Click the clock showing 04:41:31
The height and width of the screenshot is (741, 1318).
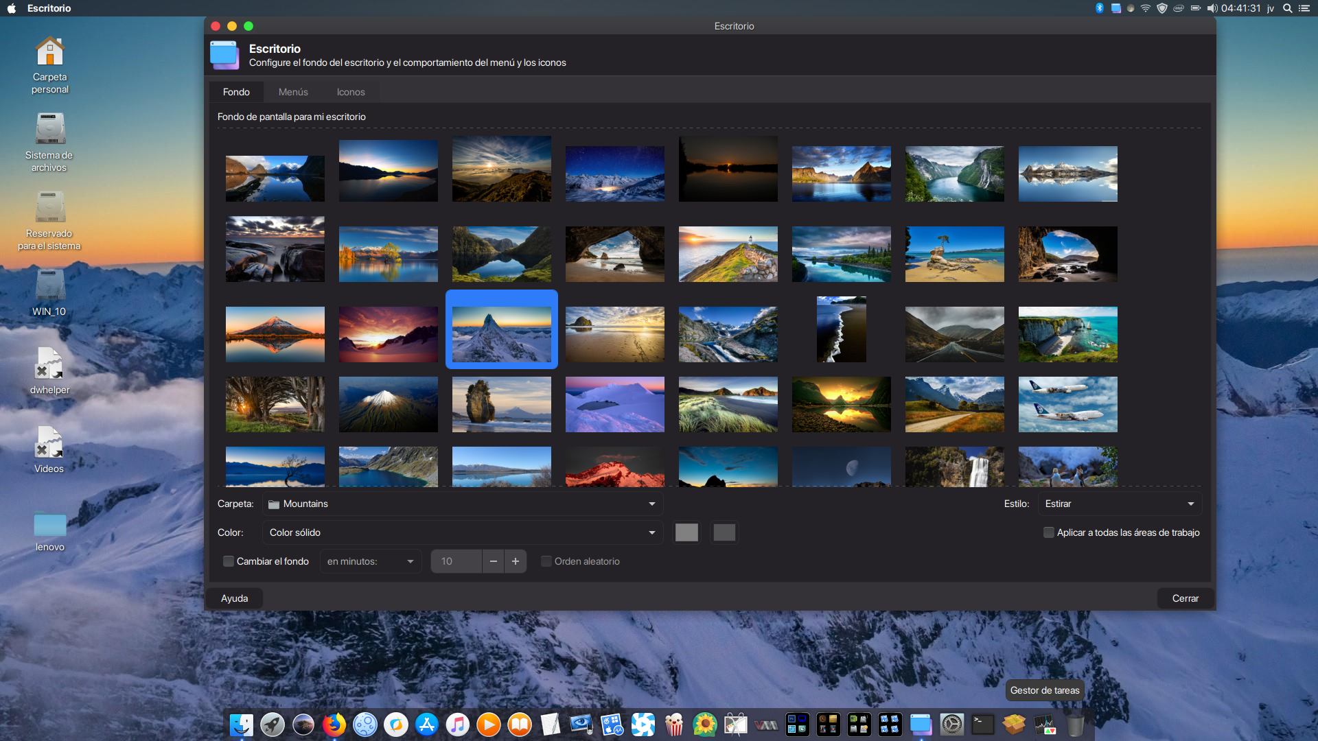point(1241,8)
